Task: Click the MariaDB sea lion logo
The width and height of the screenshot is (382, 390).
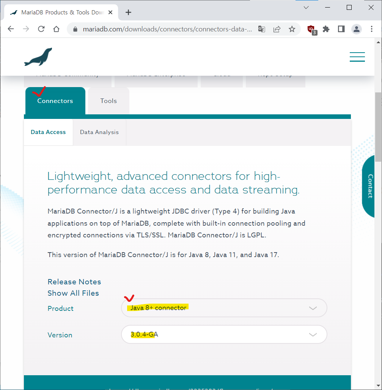Action: pos(38,57)
